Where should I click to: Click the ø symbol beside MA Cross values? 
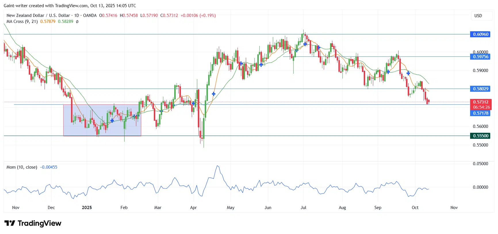click(77, 22)
